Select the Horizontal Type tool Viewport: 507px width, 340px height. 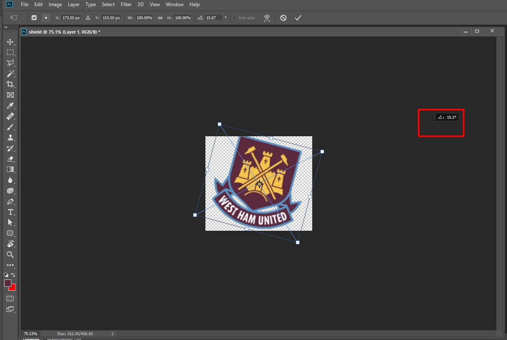pos(10,212)
